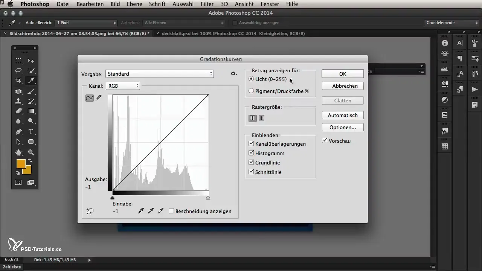Screen dimensions: 482x271
Task: Select the Rectangular Marquee tool
Action: coord(18,61)
